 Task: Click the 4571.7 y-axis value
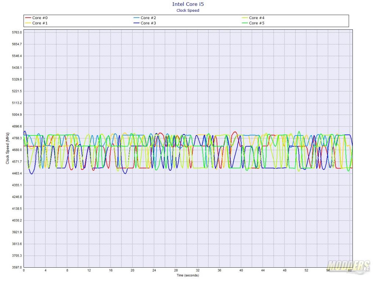point(17,162)
